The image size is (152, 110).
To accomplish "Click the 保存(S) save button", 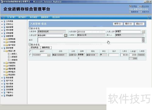I will pyautogui.click(x=118, y=24).
